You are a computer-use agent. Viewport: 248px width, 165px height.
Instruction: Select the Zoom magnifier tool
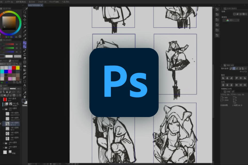click(25, 12)
